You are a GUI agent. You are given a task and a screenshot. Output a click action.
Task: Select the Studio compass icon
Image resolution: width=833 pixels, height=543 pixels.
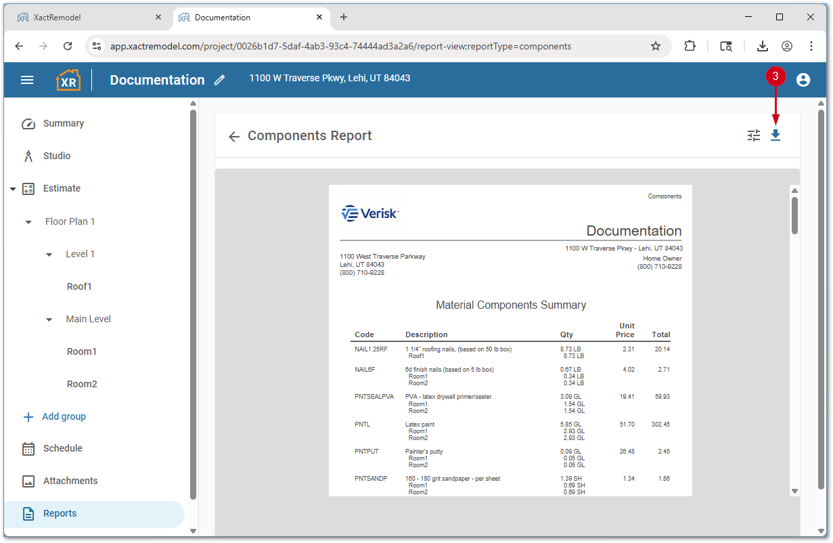(x=28, y=156)
